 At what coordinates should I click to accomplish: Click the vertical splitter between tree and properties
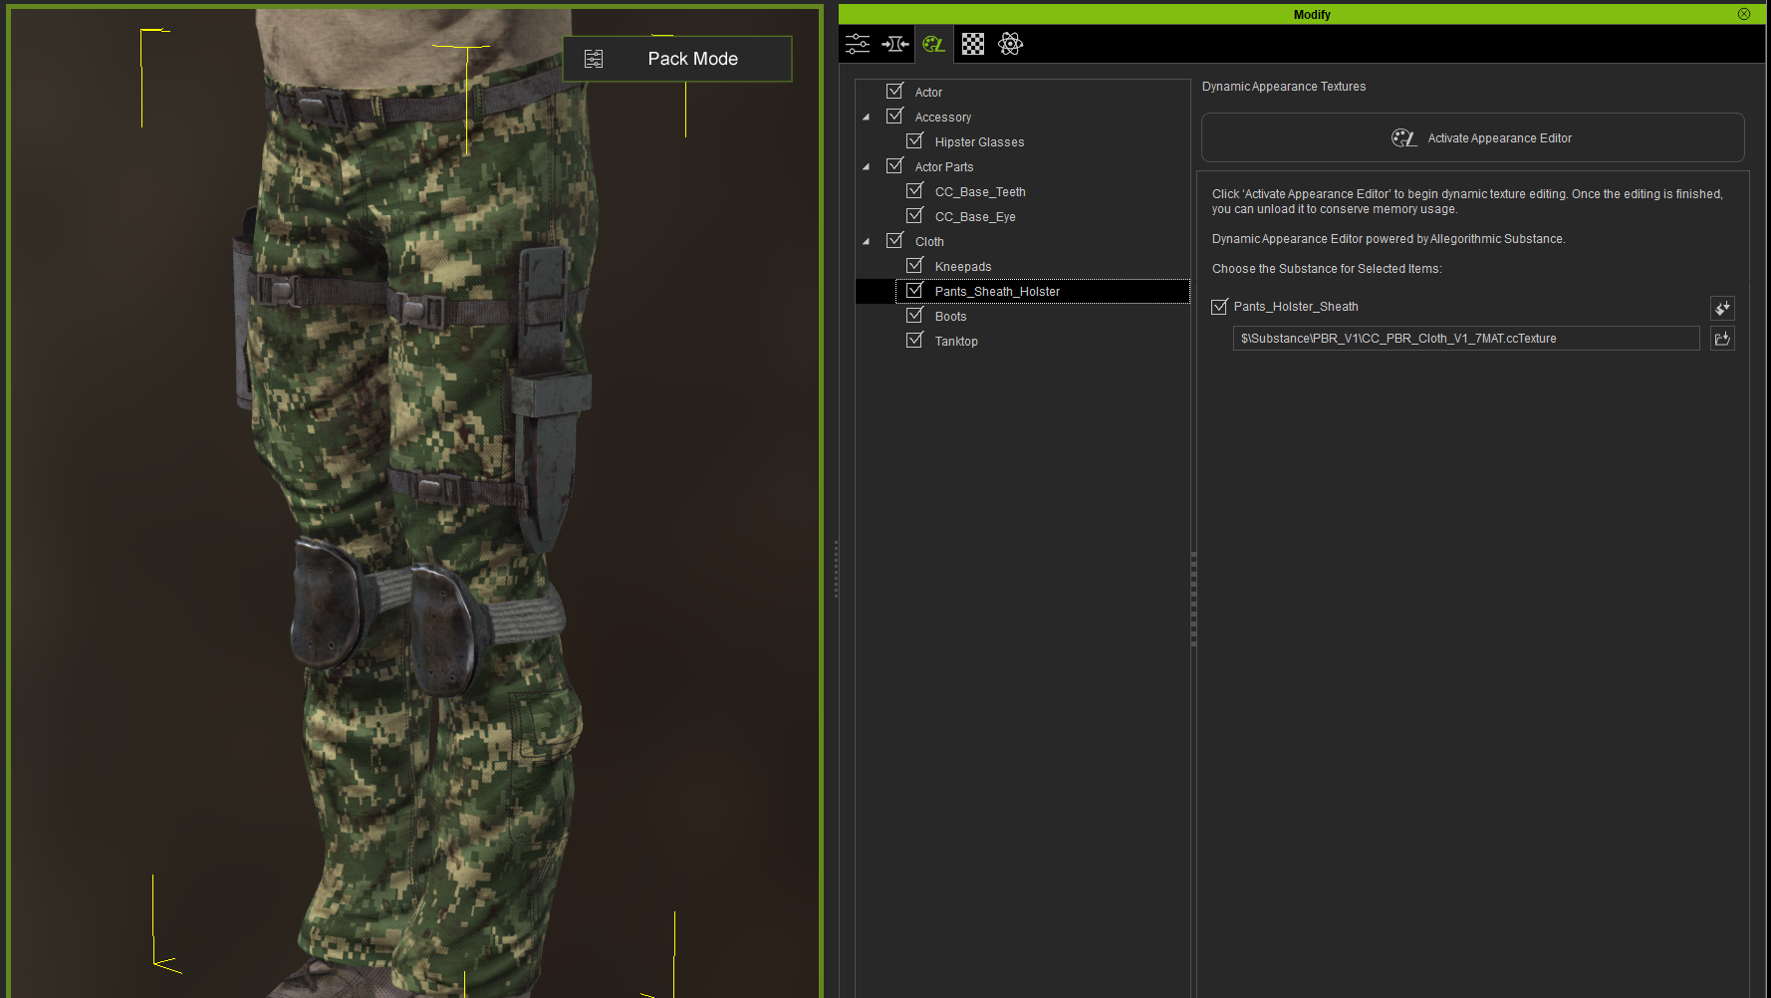[1193, 600]
